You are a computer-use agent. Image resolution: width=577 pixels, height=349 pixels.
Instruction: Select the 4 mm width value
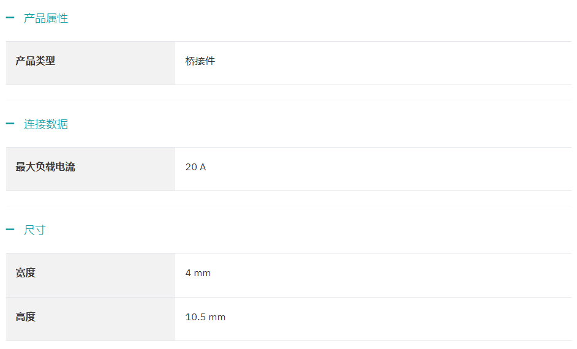(198, 273)
